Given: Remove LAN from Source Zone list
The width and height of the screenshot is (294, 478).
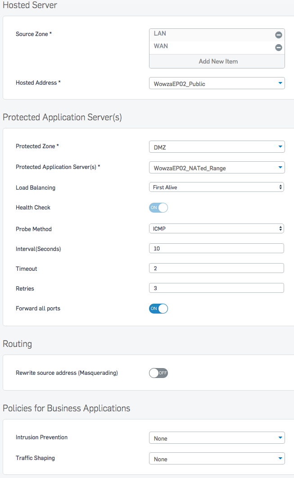Looking at the screenshot, I should click(278, 35).
